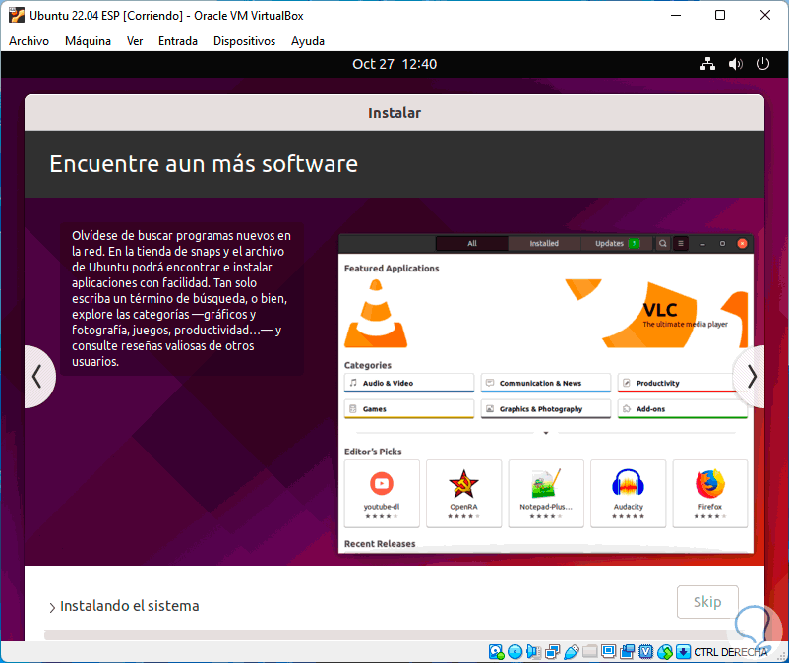Click the Instalar window title

pos(394,113)
